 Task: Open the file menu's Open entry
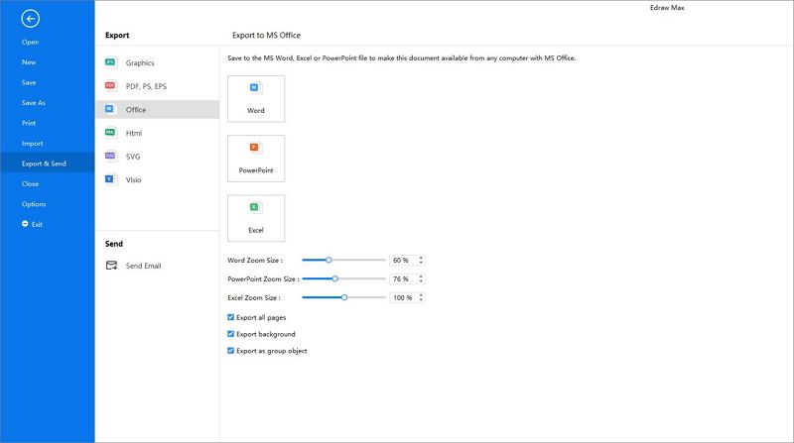pos(31,42)
